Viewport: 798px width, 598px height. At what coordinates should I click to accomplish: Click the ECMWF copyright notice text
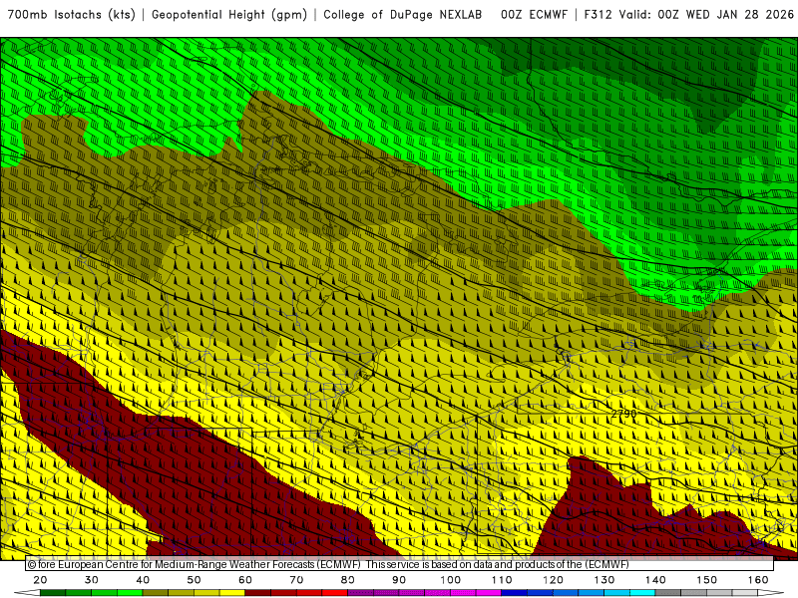(328, 564)
